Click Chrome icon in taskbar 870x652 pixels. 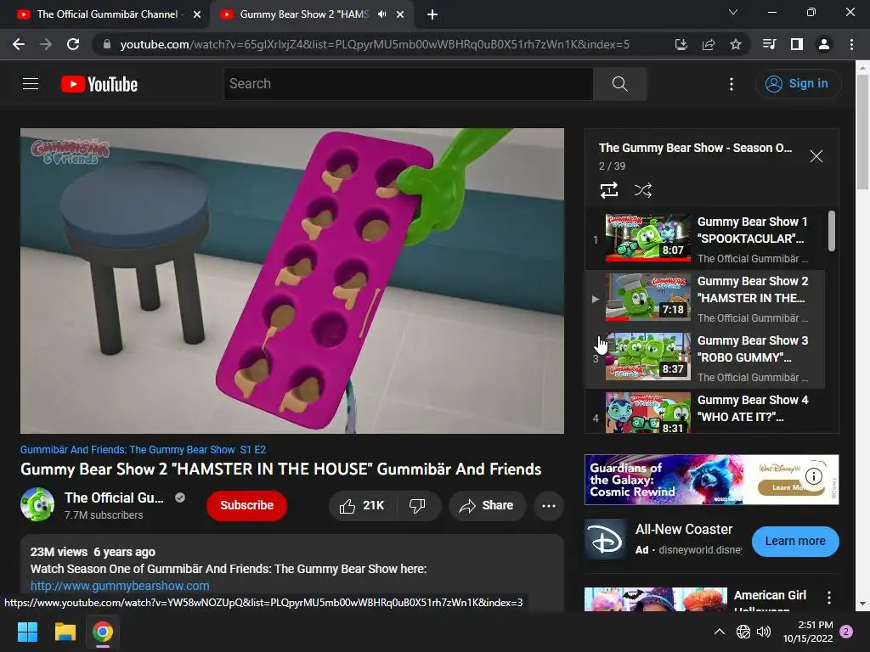pyautogui.click(x=103, y=632)
